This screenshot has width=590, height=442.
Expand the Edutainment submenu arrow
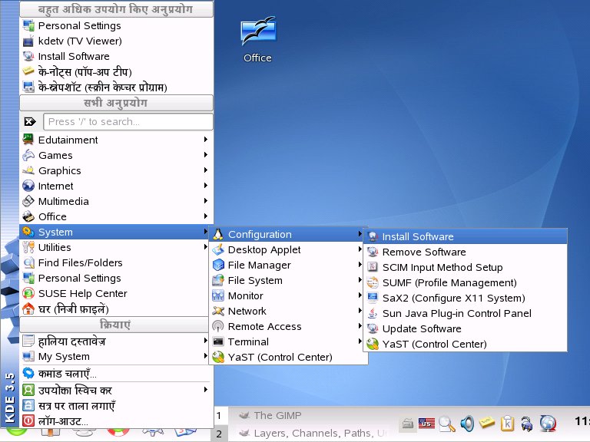(x=205, y=140)
